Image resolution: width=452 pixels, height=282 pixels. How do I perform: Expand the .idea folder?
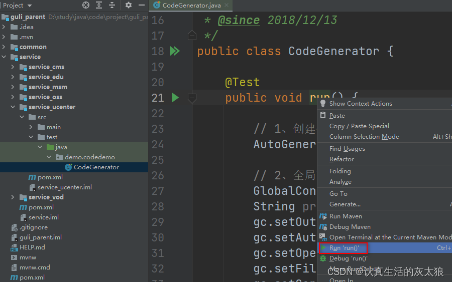coord(4,27)
